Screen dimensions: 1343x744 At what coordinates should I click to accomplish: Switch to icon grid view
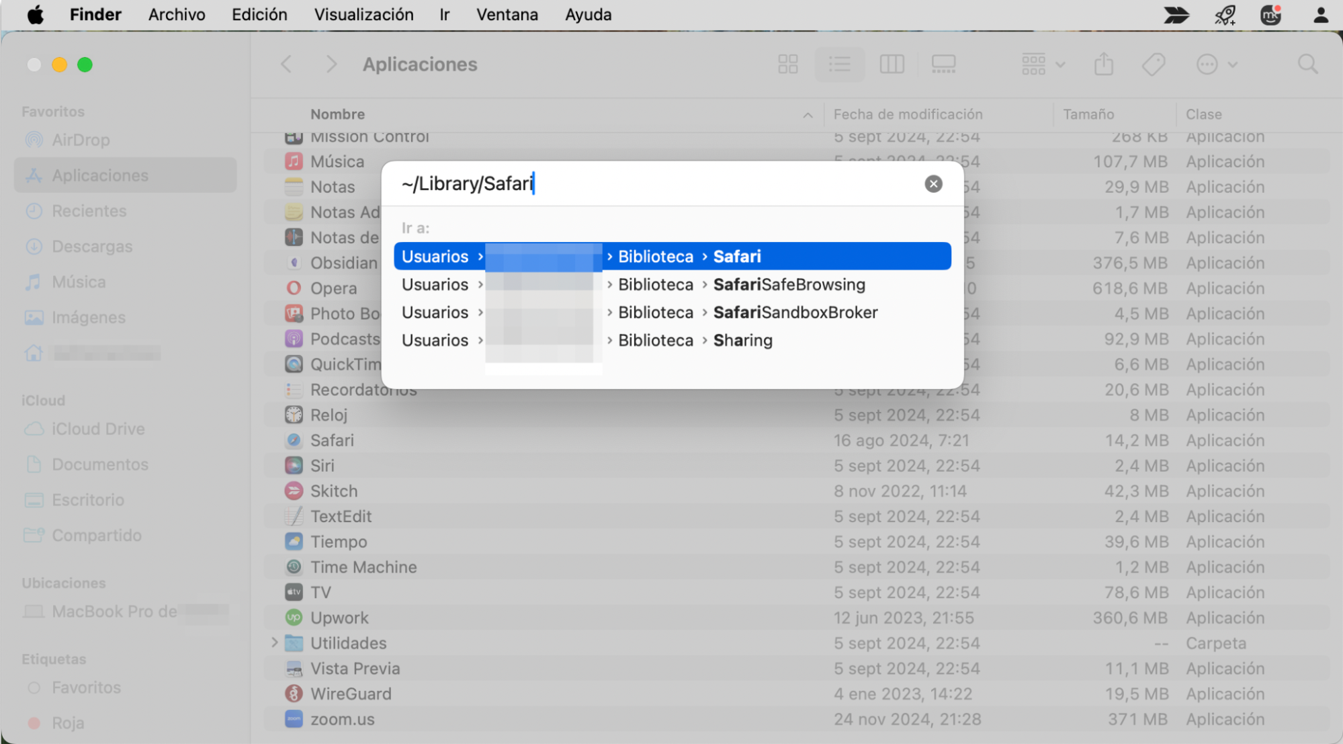[788, 65]
